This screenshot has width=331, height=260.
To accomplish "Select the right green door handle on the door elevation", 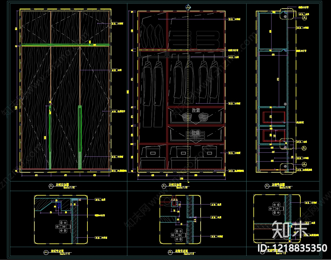I will pos(80,137).
